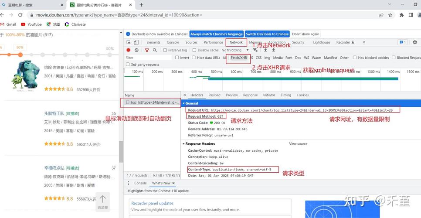421x218 pixels.
Task: Open Chrome extensions puzzle icon
Action: coord(402,15)
